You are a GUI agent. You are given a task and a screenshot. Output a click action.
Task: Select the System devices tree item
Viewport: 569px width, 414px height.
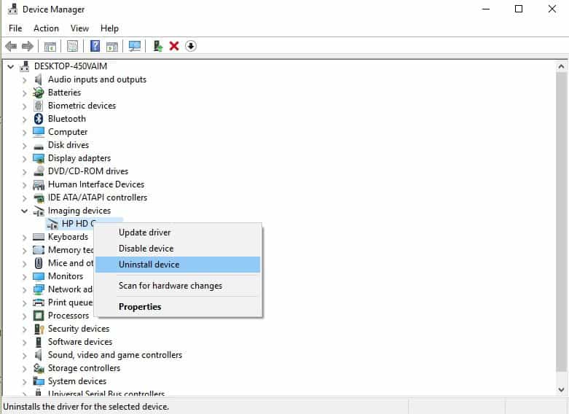click(77, 381)
